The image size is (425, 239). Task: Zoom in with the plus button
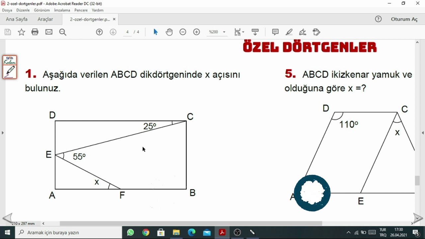tap(197, 32)
